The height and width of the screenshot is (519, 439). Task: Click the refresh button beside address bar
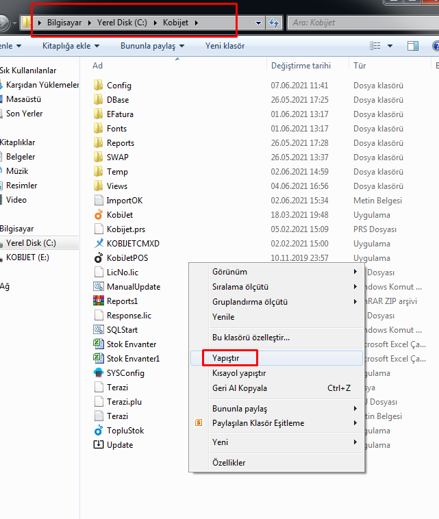tap(274, 23)
